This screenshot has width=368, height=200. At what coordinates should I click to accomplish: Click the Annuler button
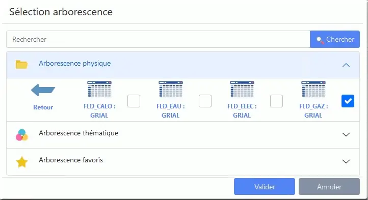pyautogui.click(x=329, y=187)
